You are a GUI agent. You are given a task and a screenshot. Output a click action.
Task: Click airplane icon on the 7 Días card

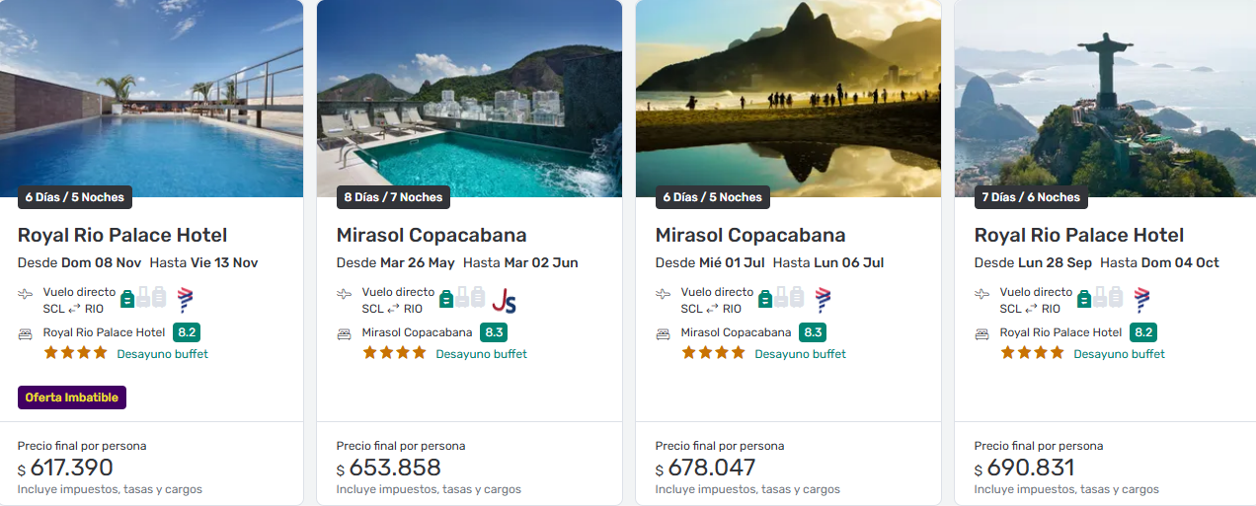pos(982,294)
